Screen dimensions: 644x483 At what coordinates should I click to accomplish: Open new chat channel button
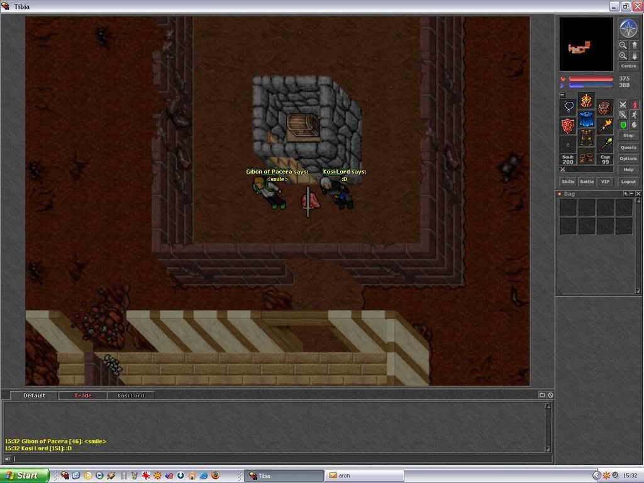point(542,395)
